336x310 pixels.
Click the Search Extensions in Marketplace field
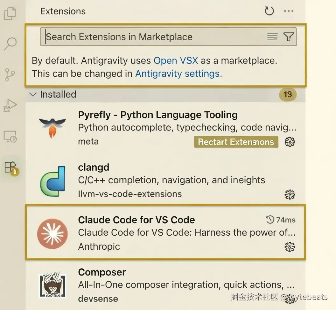[x=153, y=37]
